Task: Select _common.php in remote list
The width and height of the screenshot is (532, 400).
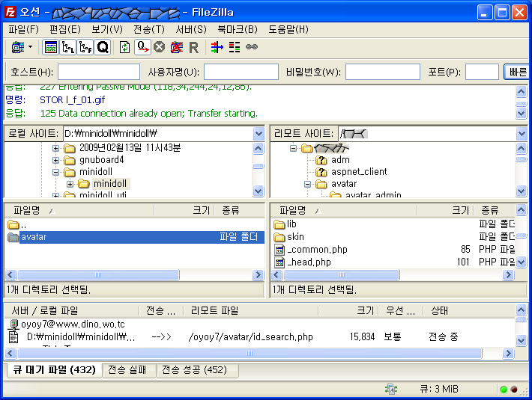Action: pos(393,250)
